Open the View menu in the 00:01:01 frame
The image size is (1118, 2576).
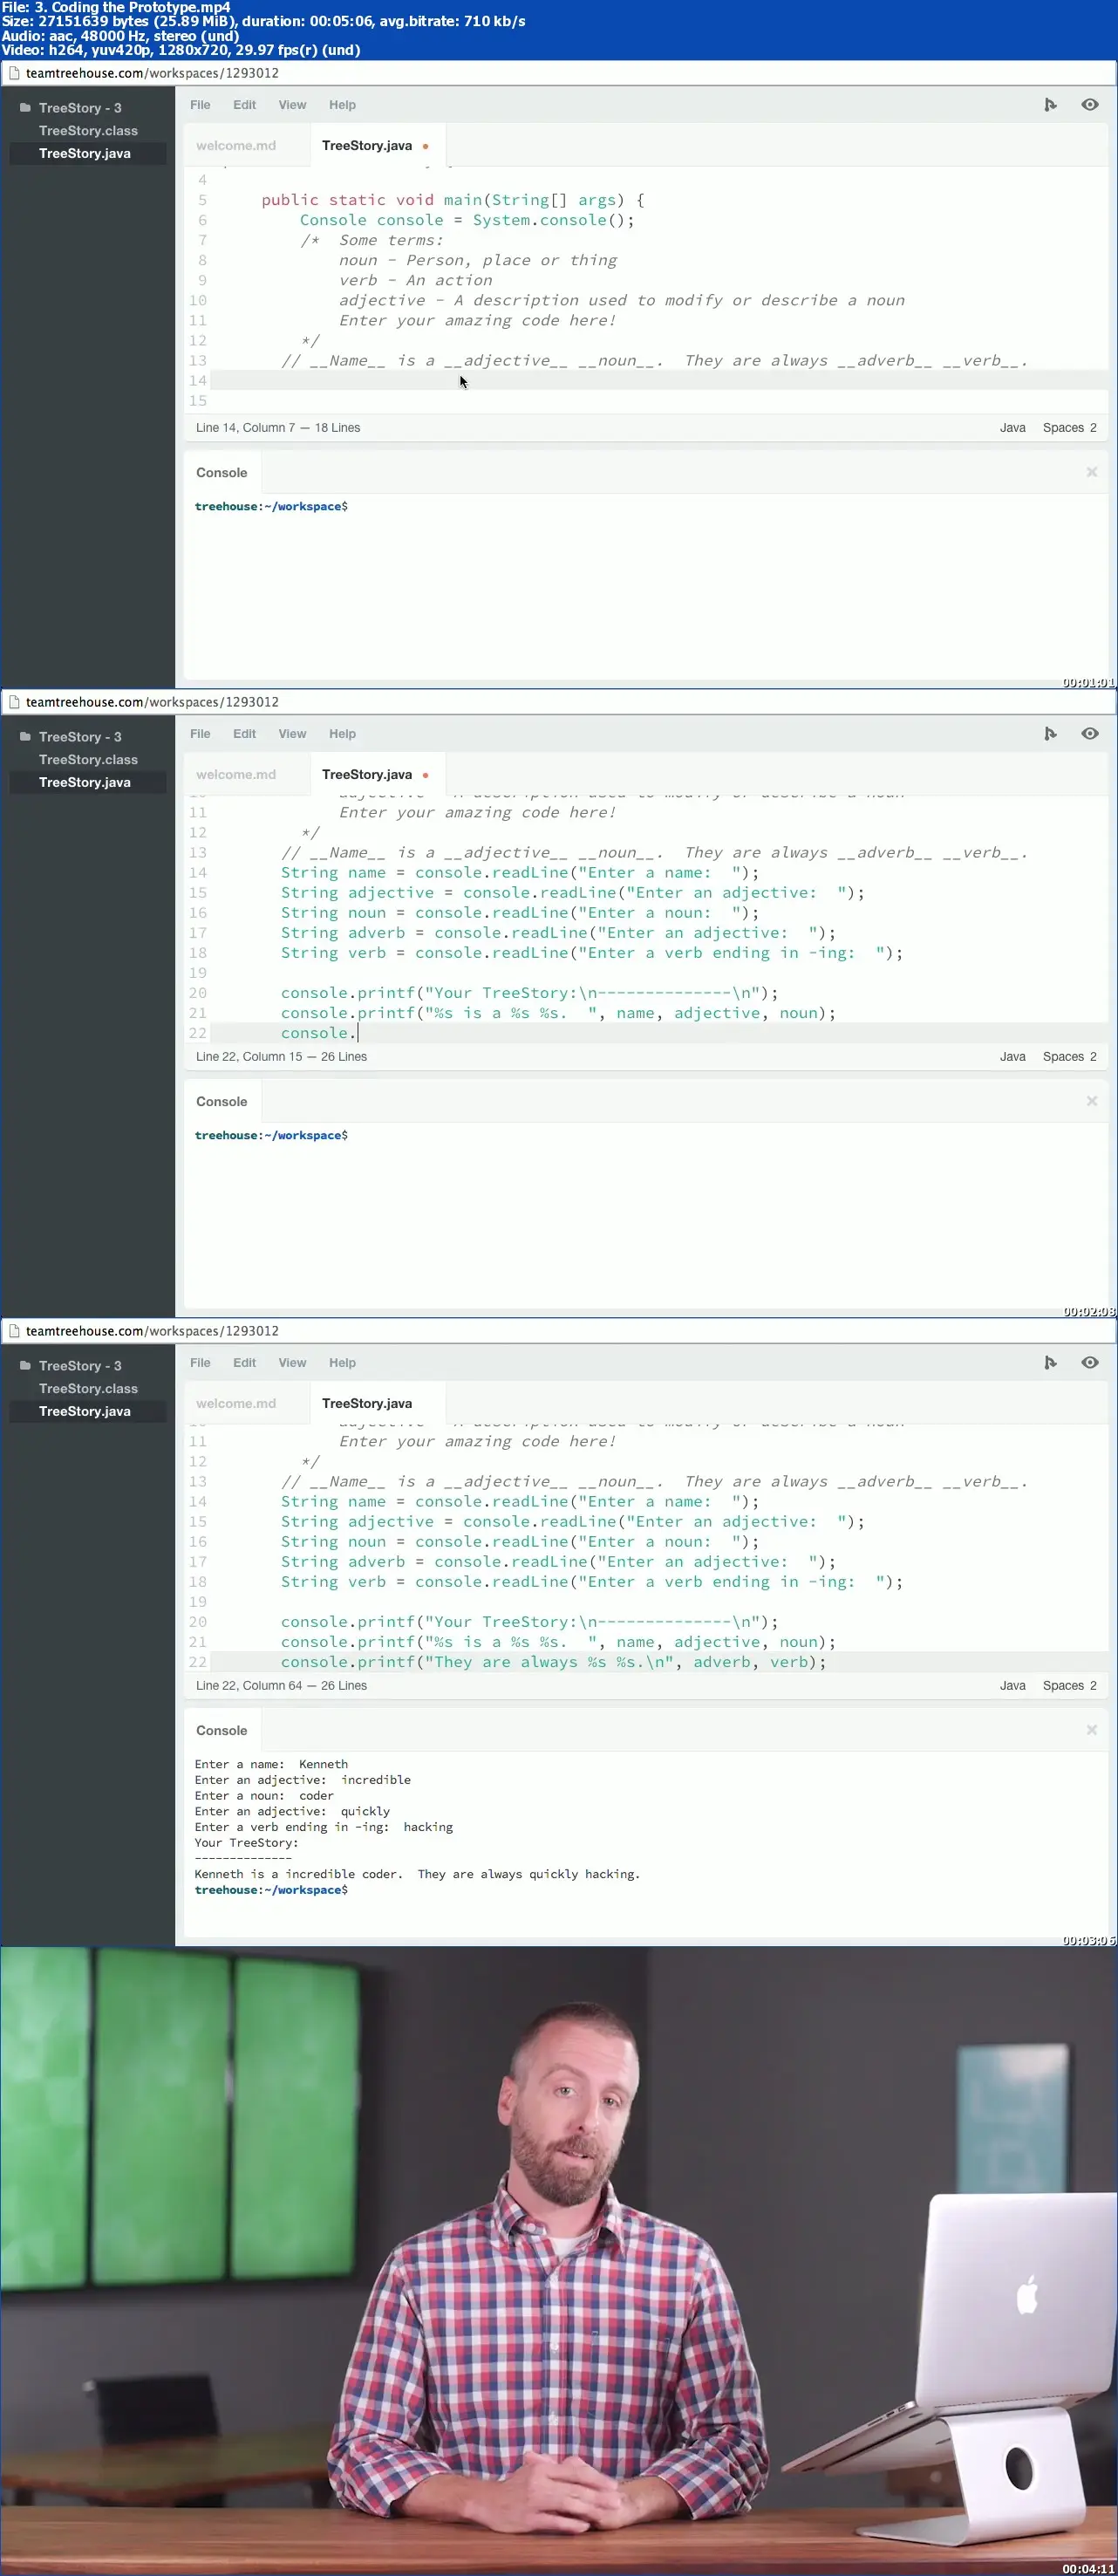[x=292, y=105]
